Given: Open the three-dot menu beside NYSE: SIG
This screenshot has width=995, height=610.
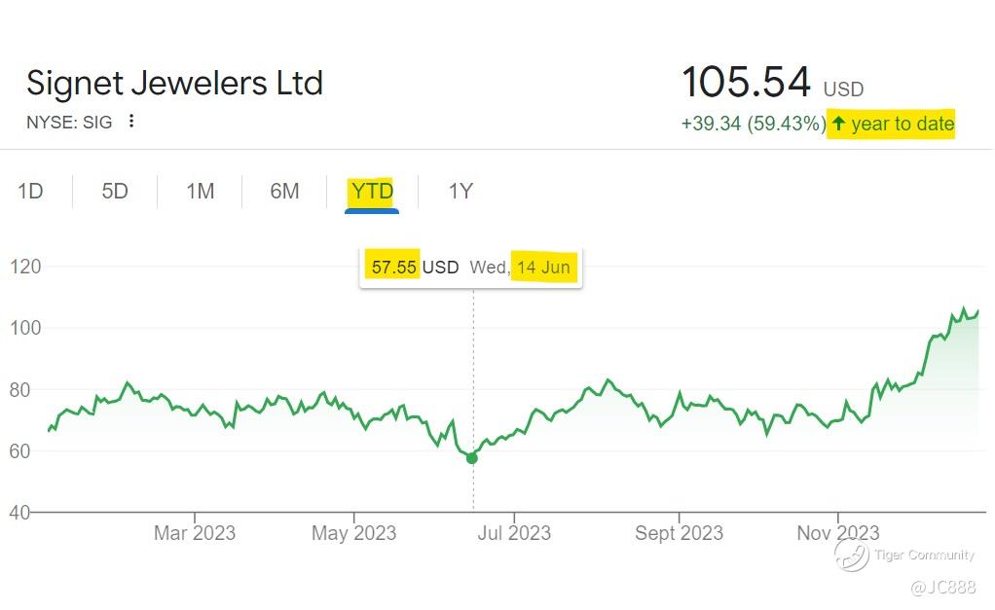Looking at the screenshot, I should 131,123.
